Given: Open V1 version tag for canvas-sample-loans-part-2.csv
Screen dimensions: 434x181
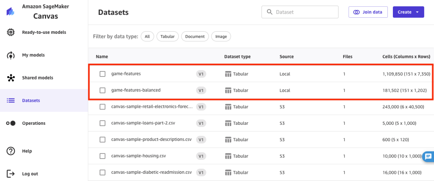Looking at the screenshot, I should [x=201, y=123].
